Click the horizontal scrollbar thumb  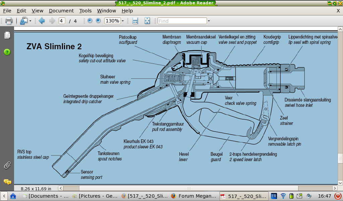[x=189, y=188]
